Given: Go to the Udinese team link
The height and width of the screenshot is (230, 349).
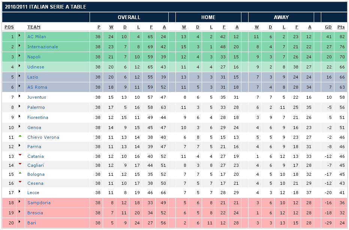Looking at the screenshot, I should click(x=36, y=67).
